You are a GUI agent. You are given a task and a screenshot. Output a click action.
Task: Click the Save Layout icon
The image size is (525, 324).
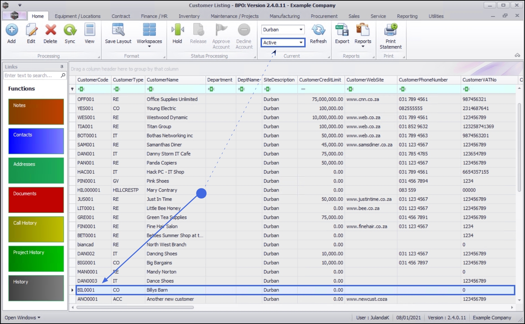tap(118, 30)
